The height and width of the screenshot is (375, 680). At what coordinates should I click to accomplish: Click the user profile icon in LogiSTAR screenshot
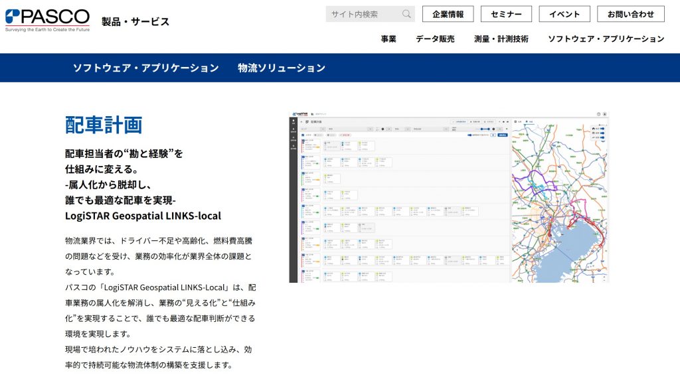pos(604,114)
